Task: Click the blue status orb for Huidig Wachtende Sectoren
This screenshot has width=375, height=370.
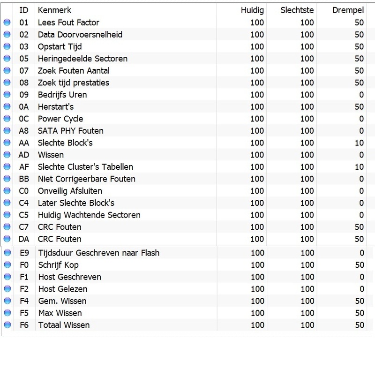Action: click(7, 214)
